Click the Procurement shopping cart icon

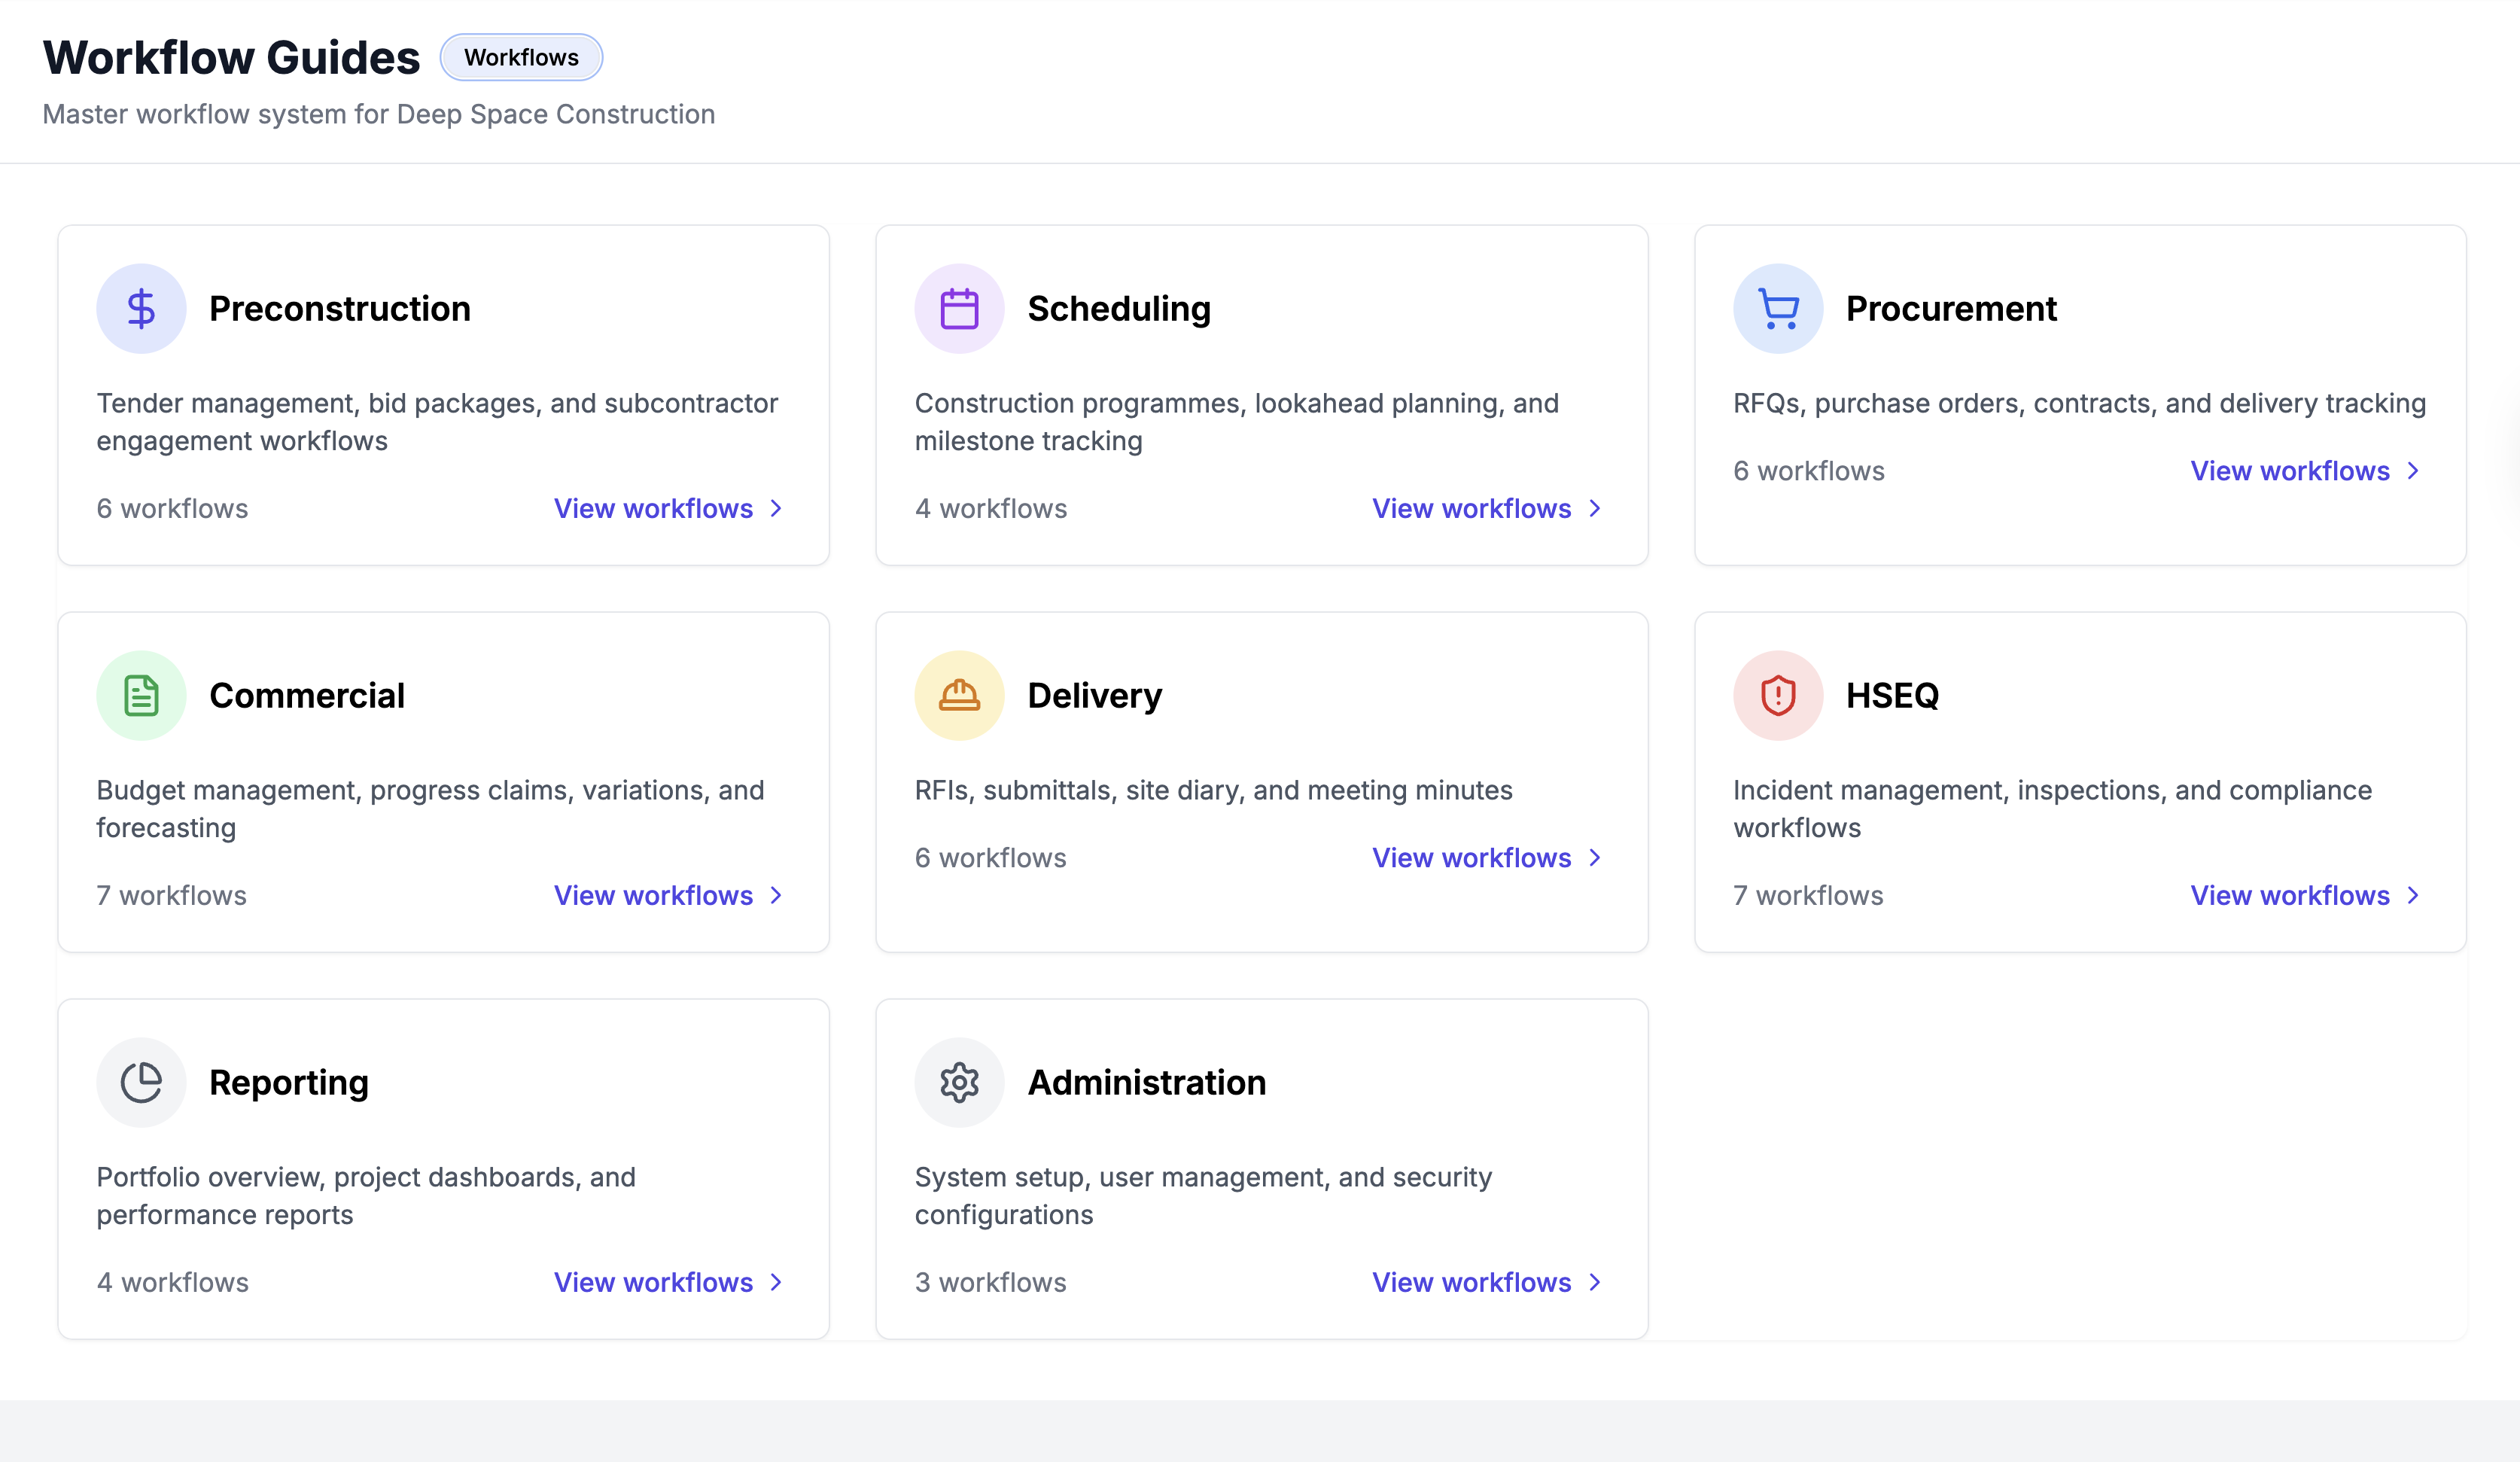[x=1778, y=308]
